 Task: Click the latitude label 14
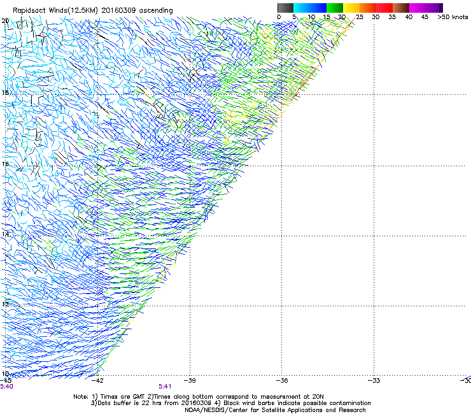click(x=5, y=234)
